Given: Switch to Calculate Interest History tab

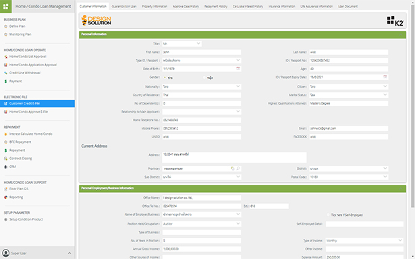Looking at the screenshot, I should [248, 6].
